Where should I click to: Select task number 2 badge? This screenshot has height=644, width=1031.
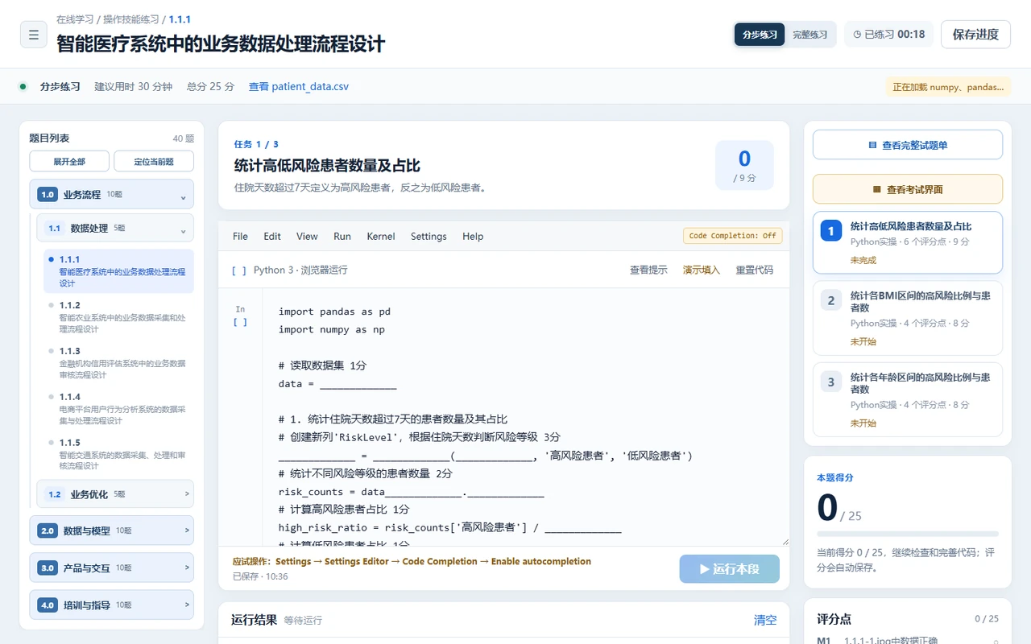click(831, 301)
